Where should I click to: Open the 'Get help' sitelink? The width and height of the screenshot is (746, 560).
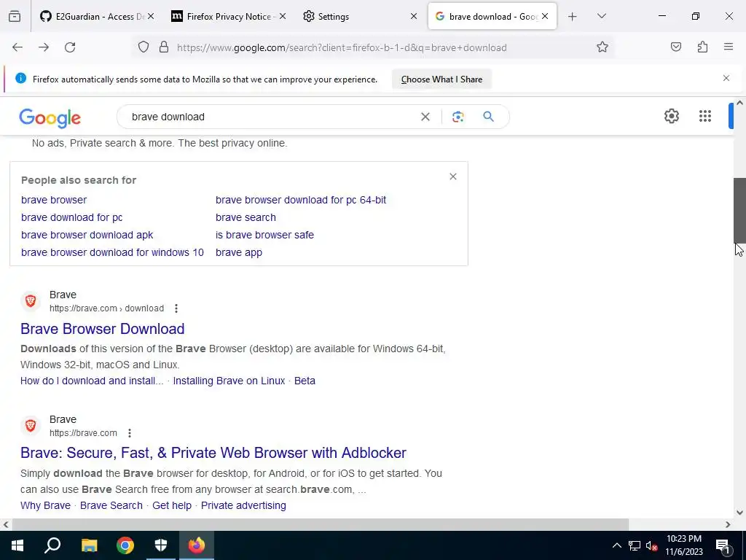pos(172,506)
